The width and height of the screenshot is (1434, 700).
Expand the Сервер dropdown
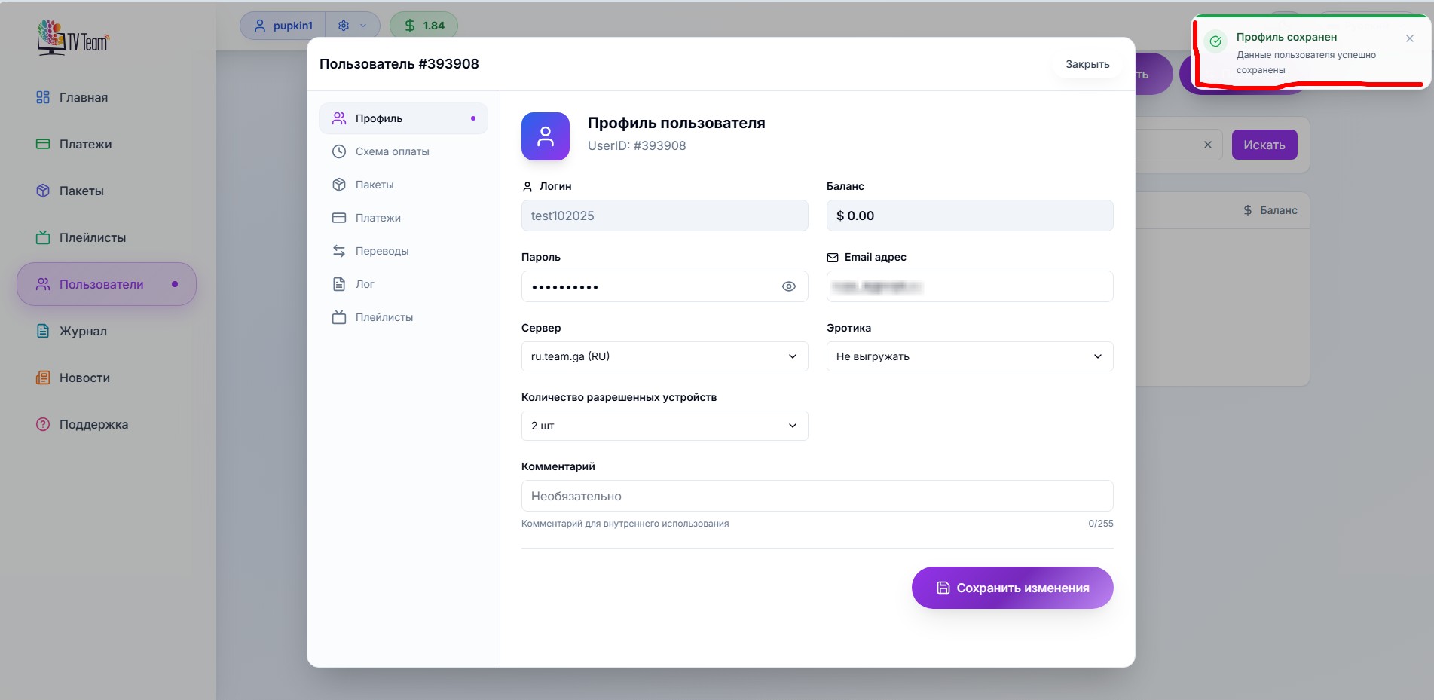coord(664,356)
